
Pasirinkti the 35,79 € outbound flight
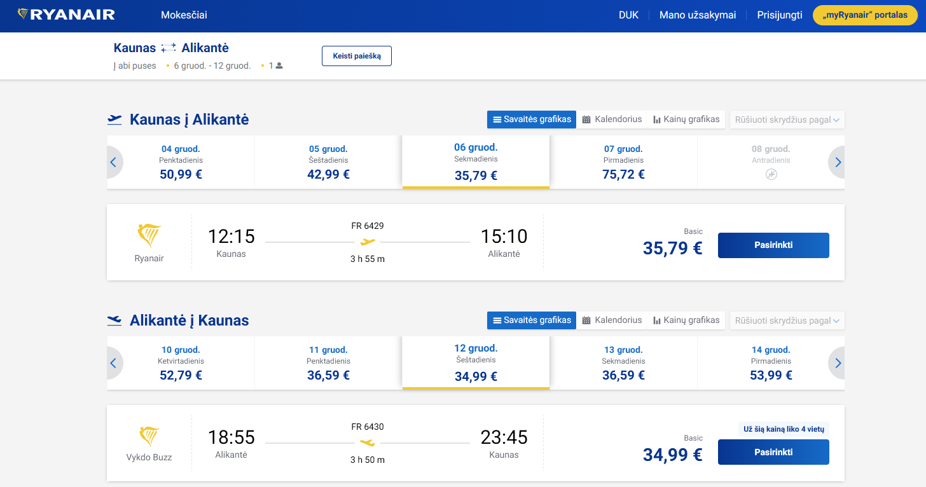click(x=773, y=245)
